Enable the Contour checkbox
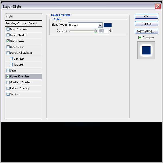 11,59
